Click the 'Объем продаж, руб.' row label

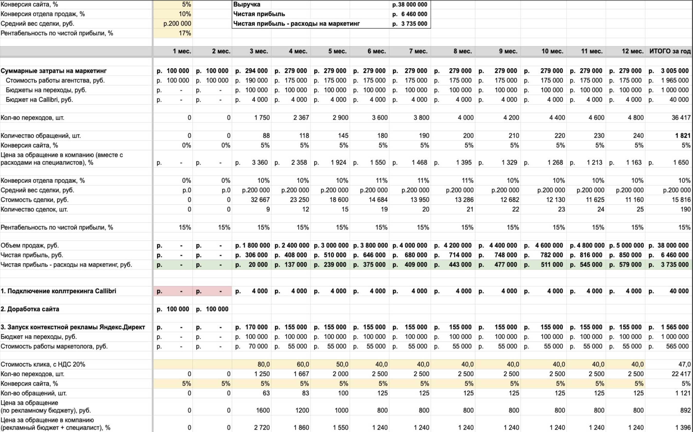pos(30,246)
